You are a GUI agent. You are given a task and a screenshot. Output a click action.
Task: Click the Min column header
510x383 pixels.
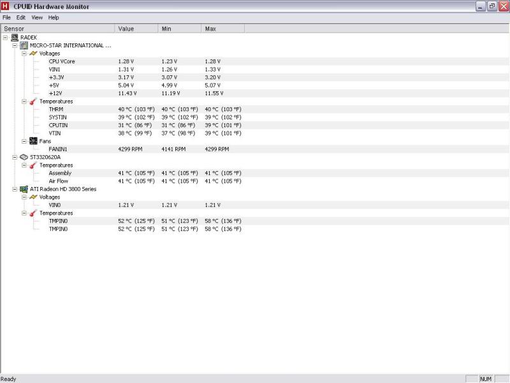pyautogui.click(x=180, y=29)
